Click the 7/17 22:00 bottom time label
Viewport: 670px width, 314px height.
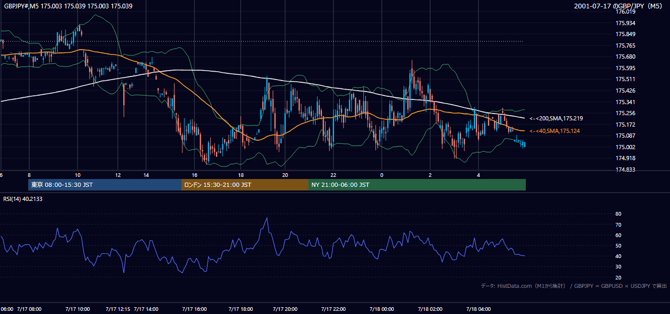point(333,309)
